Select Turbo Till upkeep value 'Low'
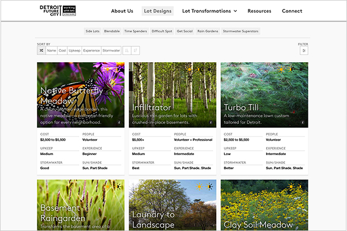The image size is (347, 231). click(x=227, y=154)
